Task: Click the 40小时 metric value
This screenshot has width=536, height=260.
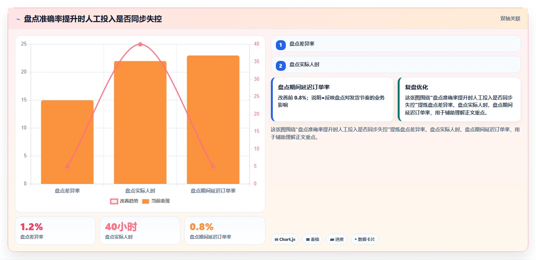Action: point(121,227)
